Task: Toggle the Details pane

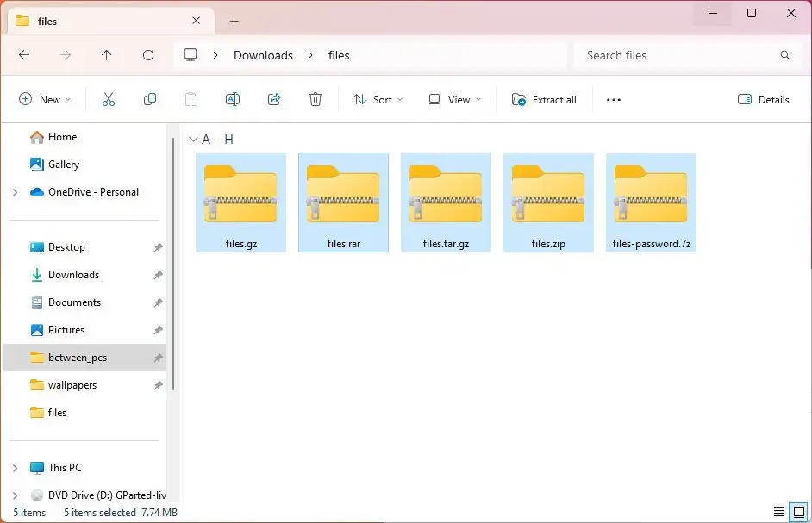Action: pos(763,99)
